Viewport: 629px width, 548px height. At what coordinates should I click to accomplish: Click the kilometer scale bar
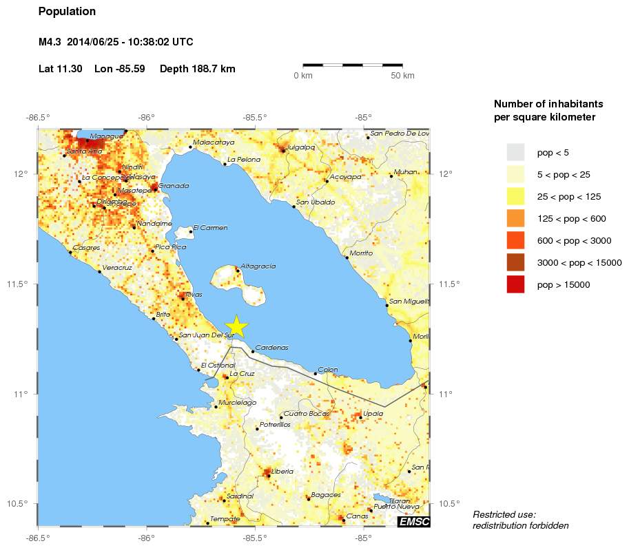click(x=353, y=65)
